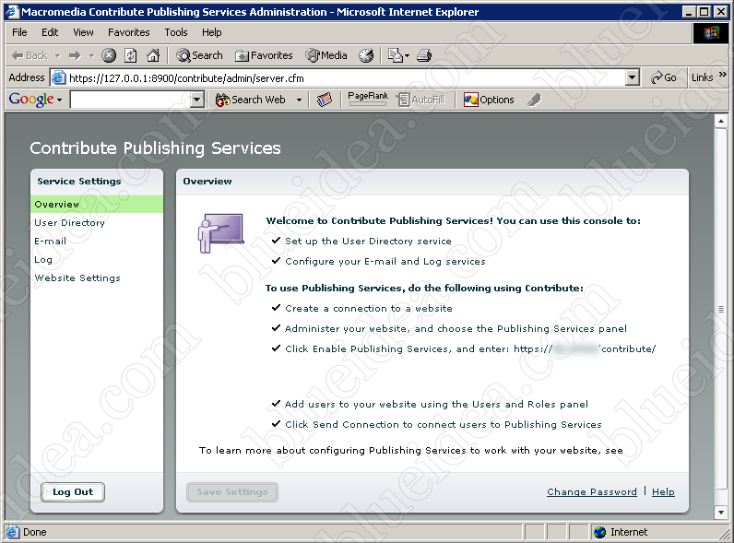The width and height of the screenshot is (734, 543).
Task: Select Website Settings in sidebar
Action: [77, 278]
